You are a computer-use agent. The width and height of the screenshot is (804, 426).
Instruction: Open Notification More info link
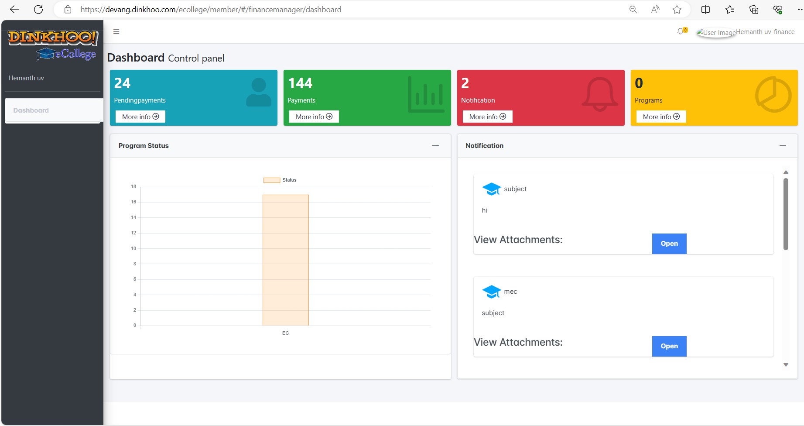(x=488, y=117)
